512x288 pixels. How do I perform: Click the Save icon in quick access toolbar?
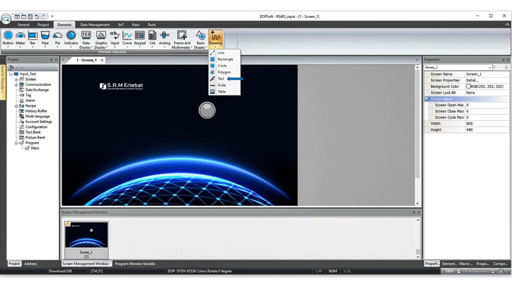point(30,16)
